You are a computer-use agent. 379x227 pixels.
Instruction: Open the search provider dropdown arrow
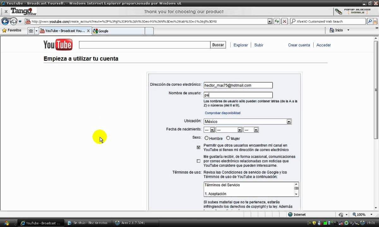375,21
